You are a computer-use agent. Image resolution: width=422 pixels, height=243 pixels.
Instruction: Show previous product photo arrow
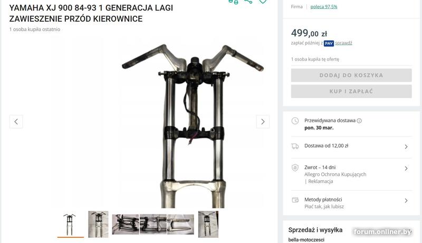[x=16, y=122]
